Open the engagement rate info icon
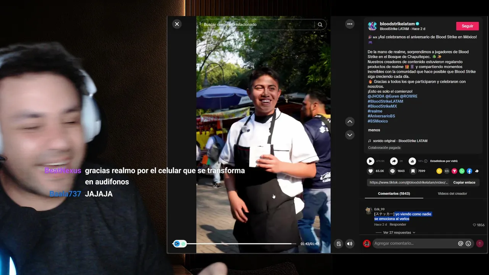 [x=426, y=161]
